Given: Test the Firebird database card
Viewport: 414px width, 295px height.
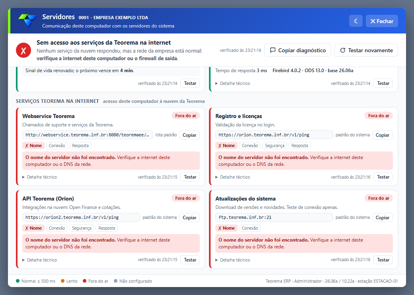Looking at the screenshot, I should click(x=383, y=83).
